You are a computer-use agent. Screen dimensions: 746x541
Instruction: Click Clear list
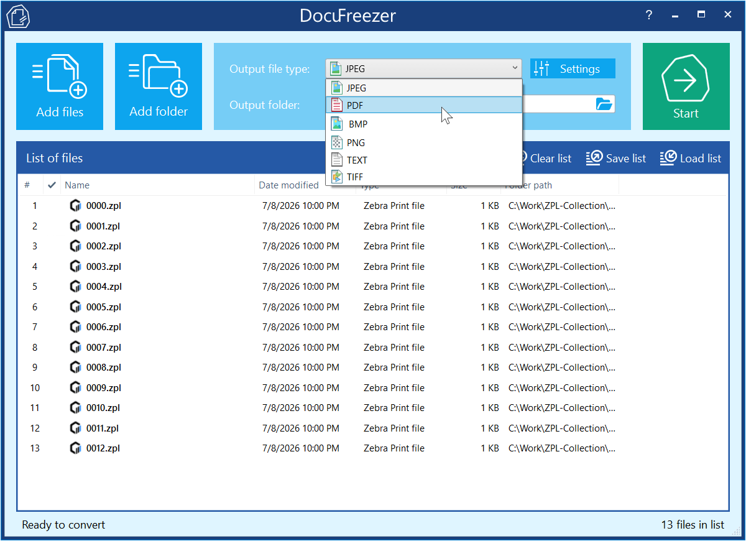click(x=550, y=159)
